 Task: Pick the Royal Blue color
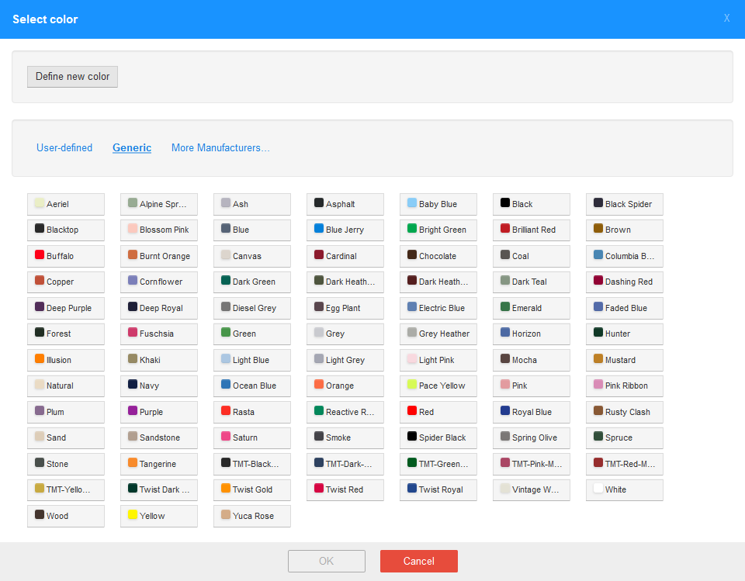[x=531, y=412]
